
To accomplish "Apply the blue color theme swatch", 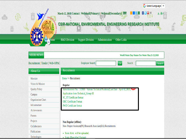I will pyautogui.click(x=134, y=13).
